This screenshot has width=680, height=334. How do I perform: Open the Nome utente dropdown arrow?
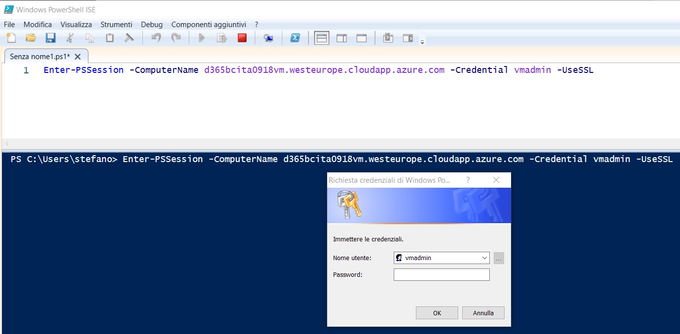tap(484, 258)
